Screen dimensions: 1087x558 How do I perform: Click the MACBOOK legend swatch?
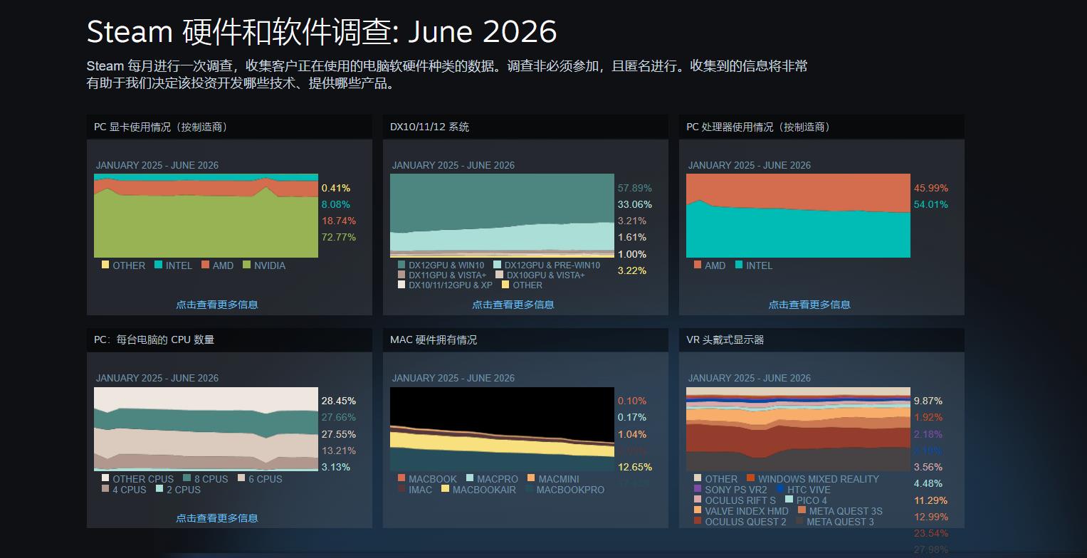point(401,478)
